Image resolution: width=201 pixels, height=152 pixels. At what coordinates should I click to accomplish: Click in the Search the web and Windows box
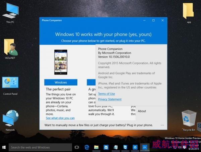[40, 147]
